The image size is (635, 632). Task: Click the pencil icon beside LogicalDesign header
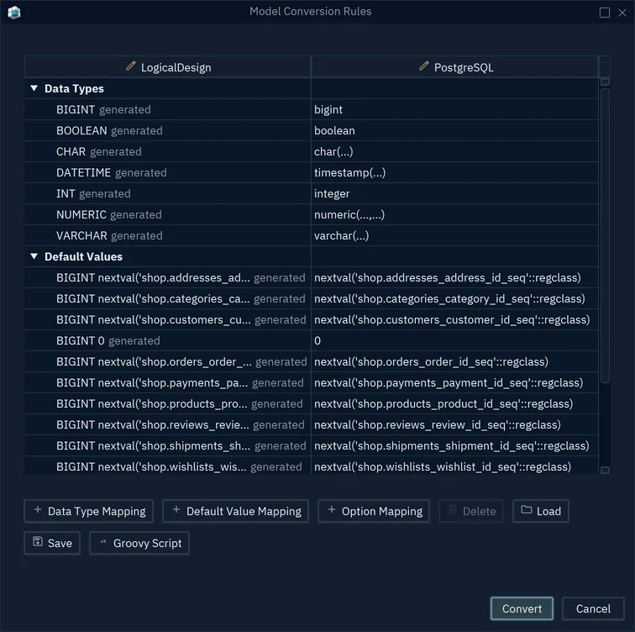point(131,66)
